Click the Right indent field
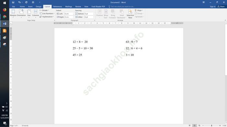 pyautogui.click(x=68, y=17)
